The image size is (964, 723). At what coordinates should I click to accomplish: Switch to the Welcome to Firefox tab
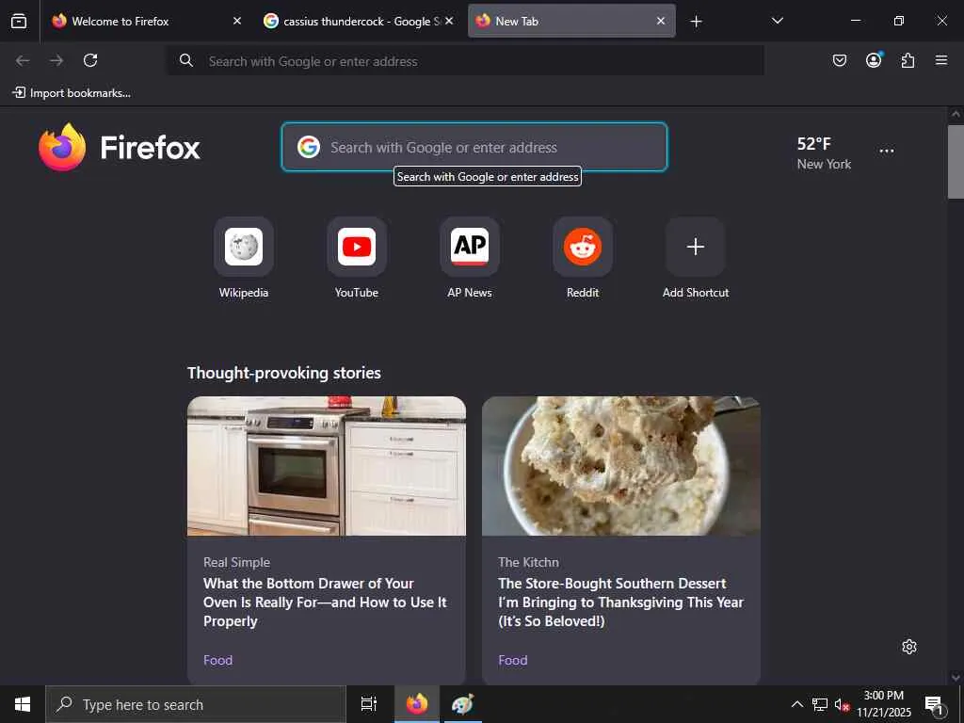146,21
